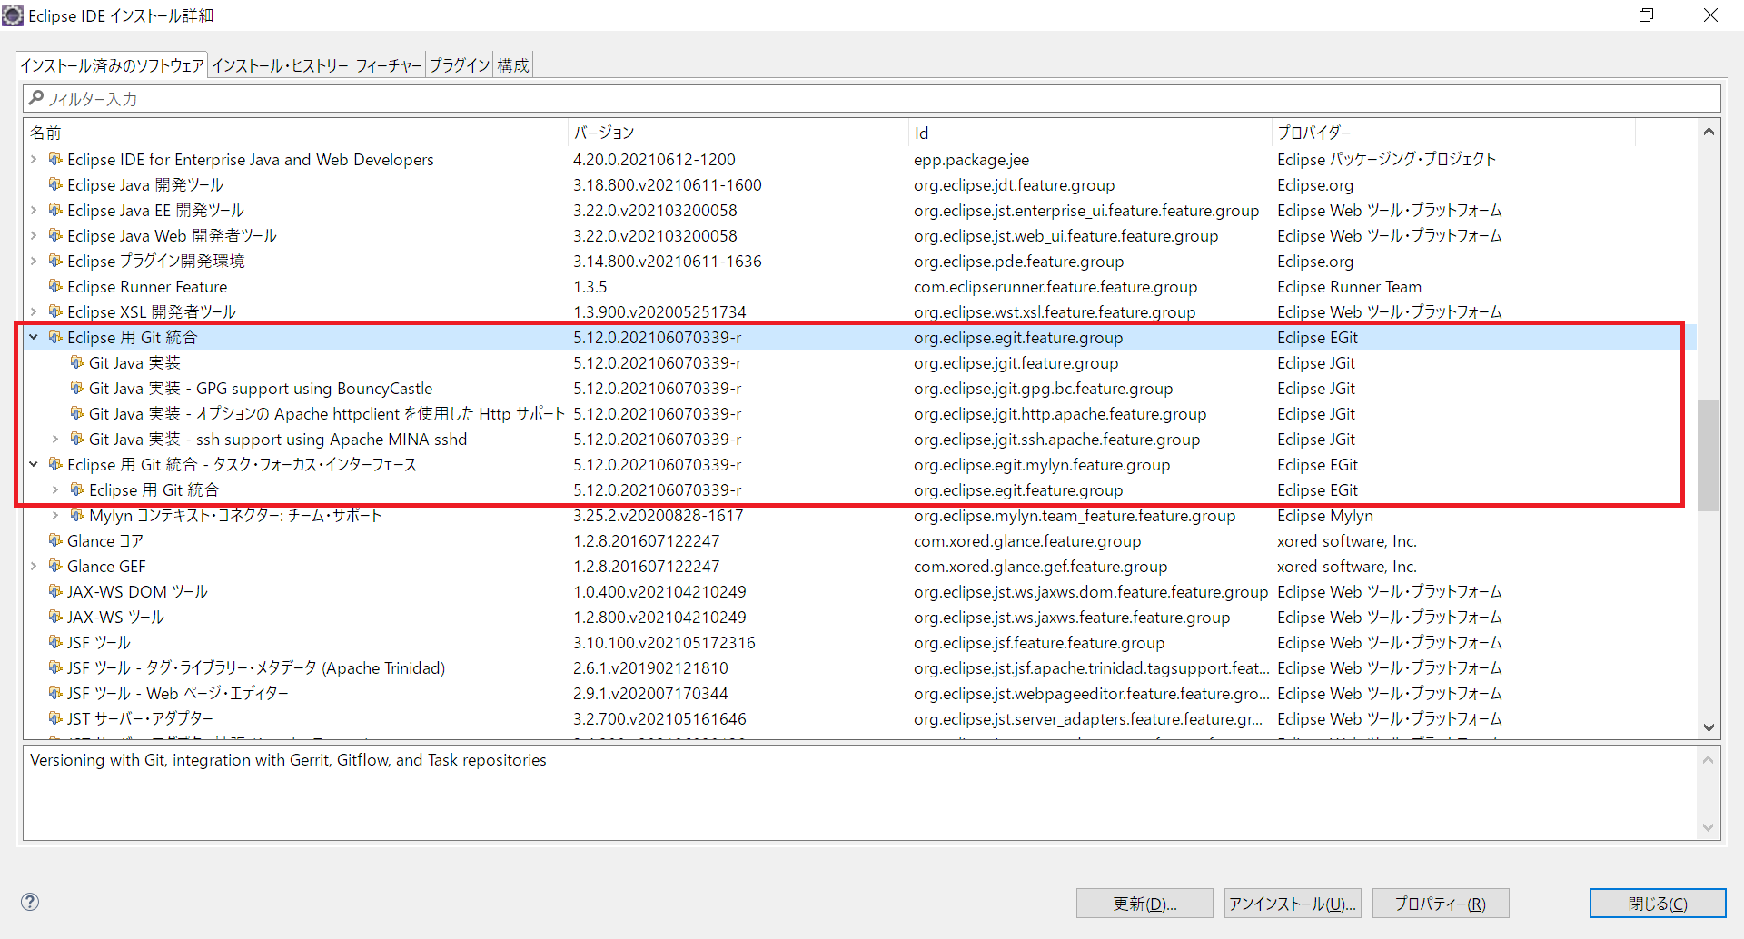
Task: Click the magnifier icon in the filter field
Action: pyautogui.click(x=36, y=98)
